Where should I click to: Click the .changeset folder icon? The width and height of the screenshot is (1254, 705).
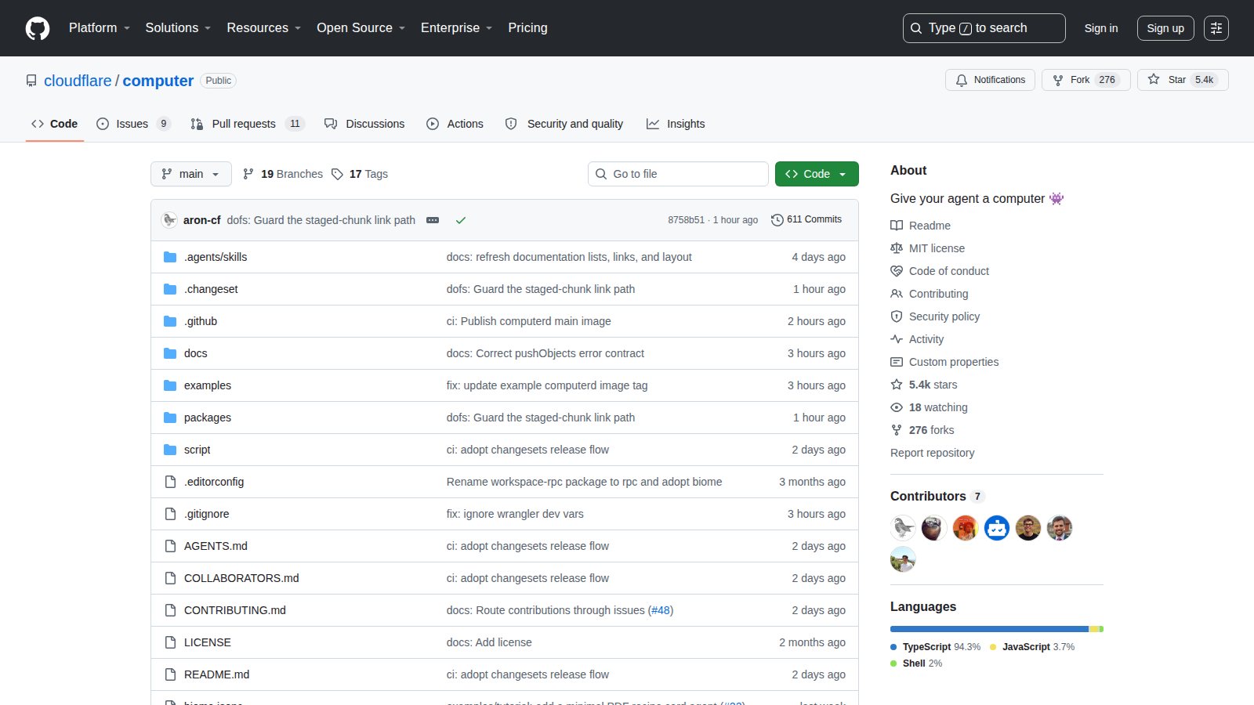[170, 289]
